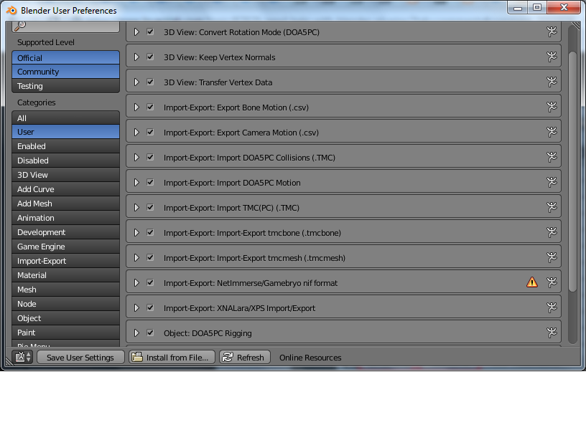Toggle Import TMC(PC) (.TMC) checkbox

(x=150, y=207)
